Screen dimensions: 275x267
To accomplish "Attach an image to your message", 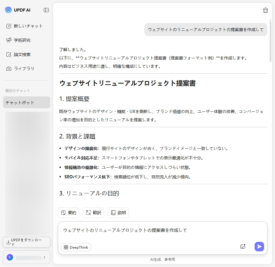I will tap(243, 246).
